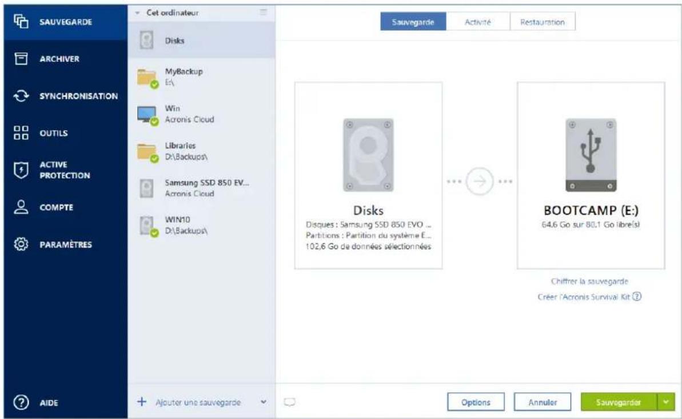The width and height of the screenshot is (682, 419).
Task: Select the Samsung SSD 850 EV... entry
Action: (x=201, y=188)
